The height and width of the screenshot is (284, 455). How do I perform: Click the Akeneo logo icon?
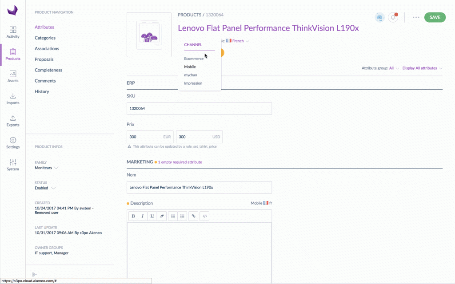pos(12,11)
